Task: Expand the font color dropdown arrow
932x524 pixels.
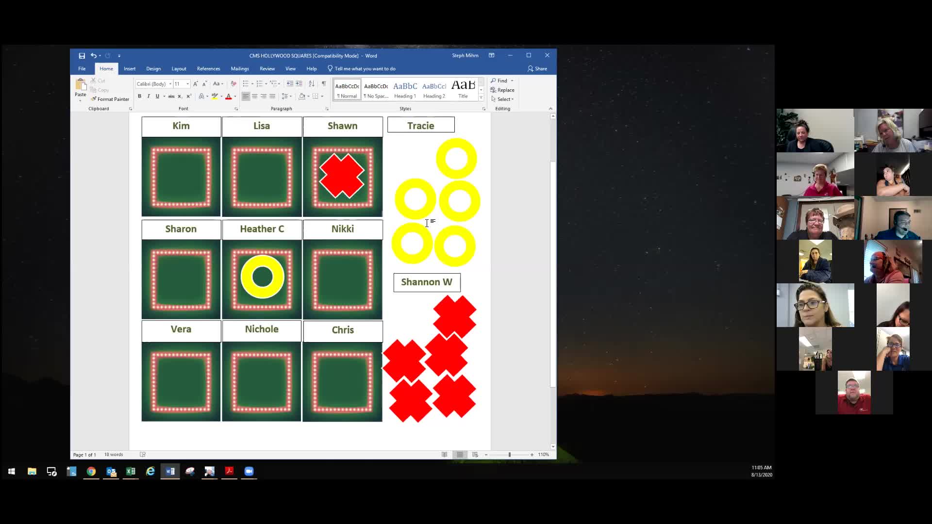Action: pyautogui.click(x=234, y=96)
